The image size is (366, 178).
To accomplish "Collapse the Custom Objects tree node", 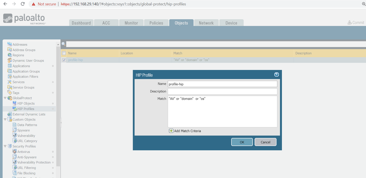I will [x=5, y=119].
